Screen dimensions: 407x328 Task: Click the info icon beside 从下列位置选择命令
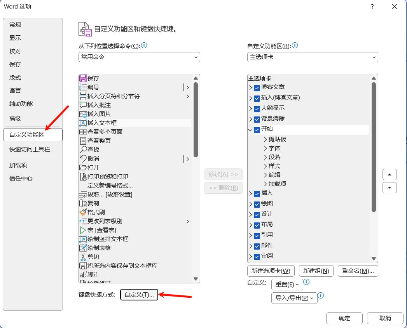point(144,45)
